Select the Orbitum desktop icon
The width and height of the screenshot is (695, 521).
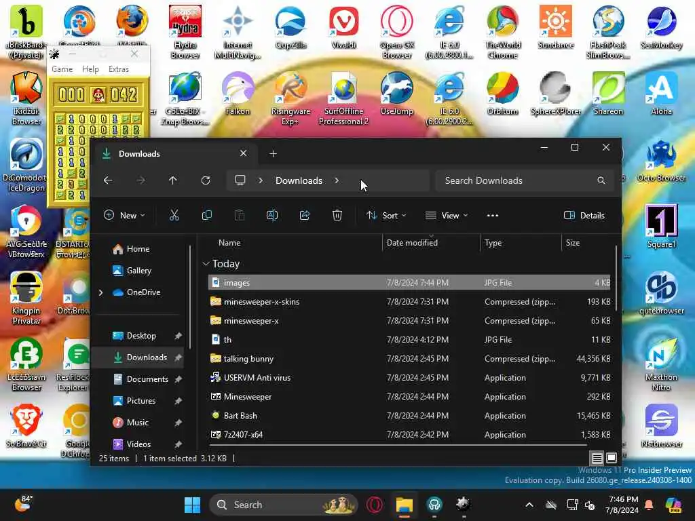tap(503, 94)
